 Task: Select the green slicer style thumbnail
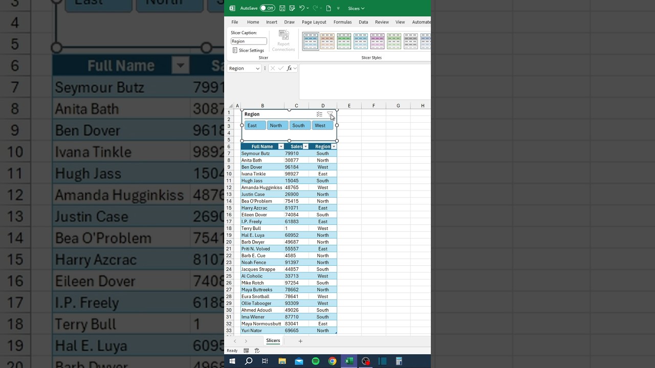[x=344, y=41]
